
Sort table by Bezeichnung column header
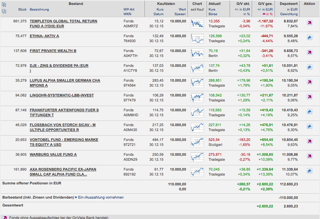tap(39, 10)
